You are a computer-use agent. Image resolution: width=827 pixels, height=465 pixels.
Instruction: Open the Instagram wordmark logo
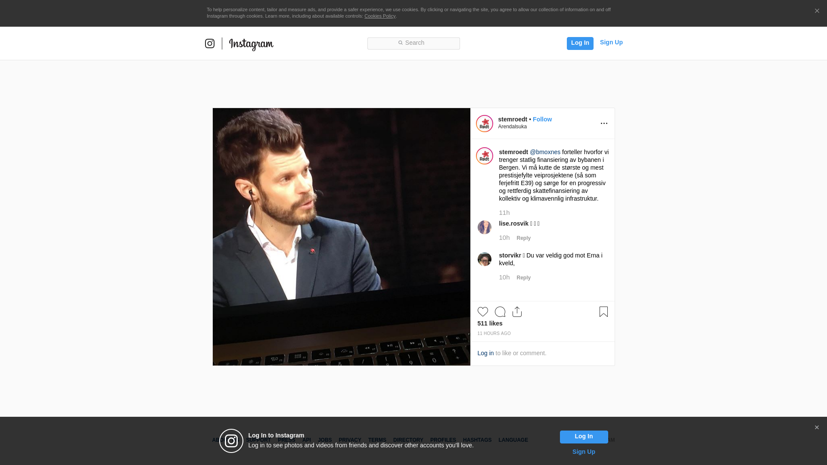click(x=251, y=44)
